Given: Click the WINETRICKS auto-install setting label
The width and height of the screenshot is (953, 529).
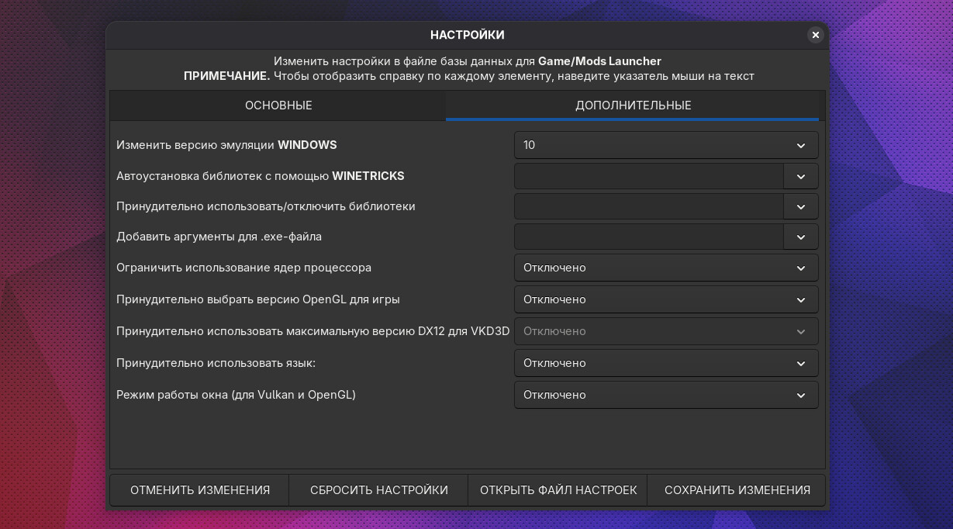Looking at the screenshot, I should [x=260, y=176].
